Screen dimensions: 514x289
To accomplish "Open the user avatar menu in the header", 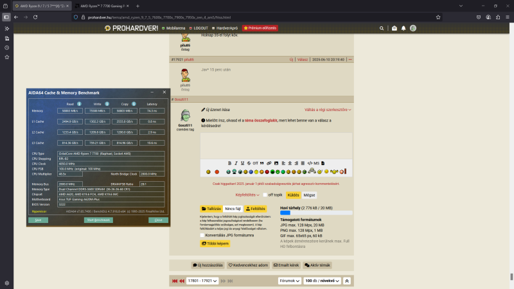I will (x=413, y=28).
